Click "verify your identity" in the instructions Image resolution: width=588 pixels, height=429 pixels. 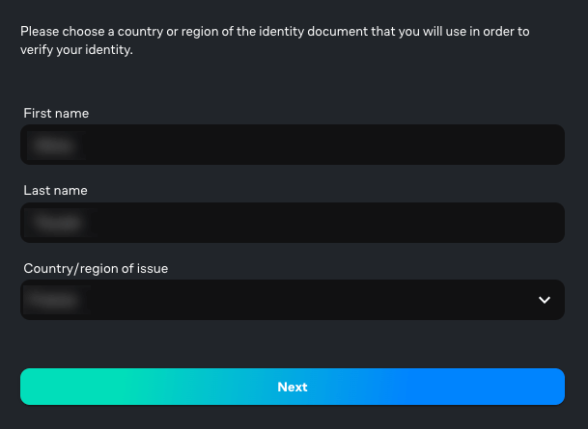pyautogui.click(x=75, y=50)
